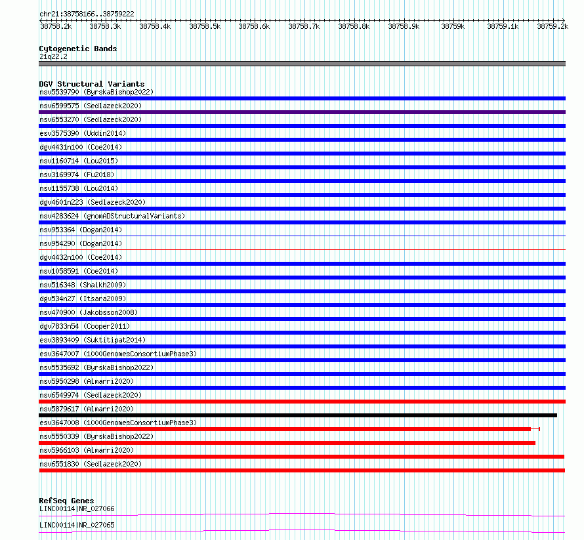Click nsv3169974 (Fu2018) variant label
Screen dimensions: 584x540
pyautogui.click(x=77, y=175)
